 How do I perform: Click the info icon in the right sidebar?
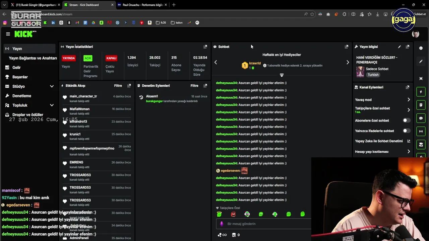421,48
